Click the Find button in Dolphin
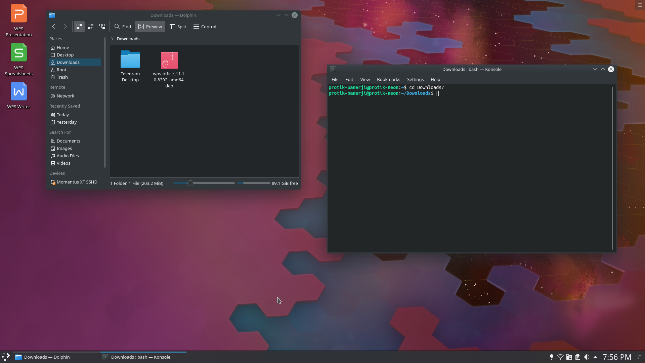 click(x=123, y=27)
